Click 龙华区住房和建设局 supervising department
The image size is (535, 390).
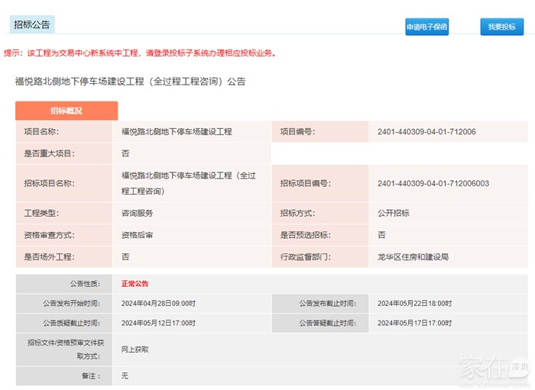coord(413,257)
